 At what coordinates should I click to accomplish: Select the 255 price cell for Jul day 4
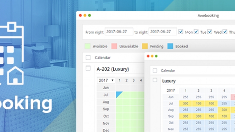pos(224,103)
